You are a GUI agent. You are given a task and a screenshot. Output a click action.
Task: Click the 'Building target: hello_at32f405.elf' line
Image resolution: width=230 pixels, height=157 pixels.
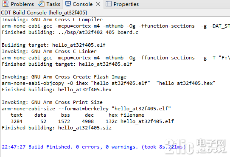point(53,45)
